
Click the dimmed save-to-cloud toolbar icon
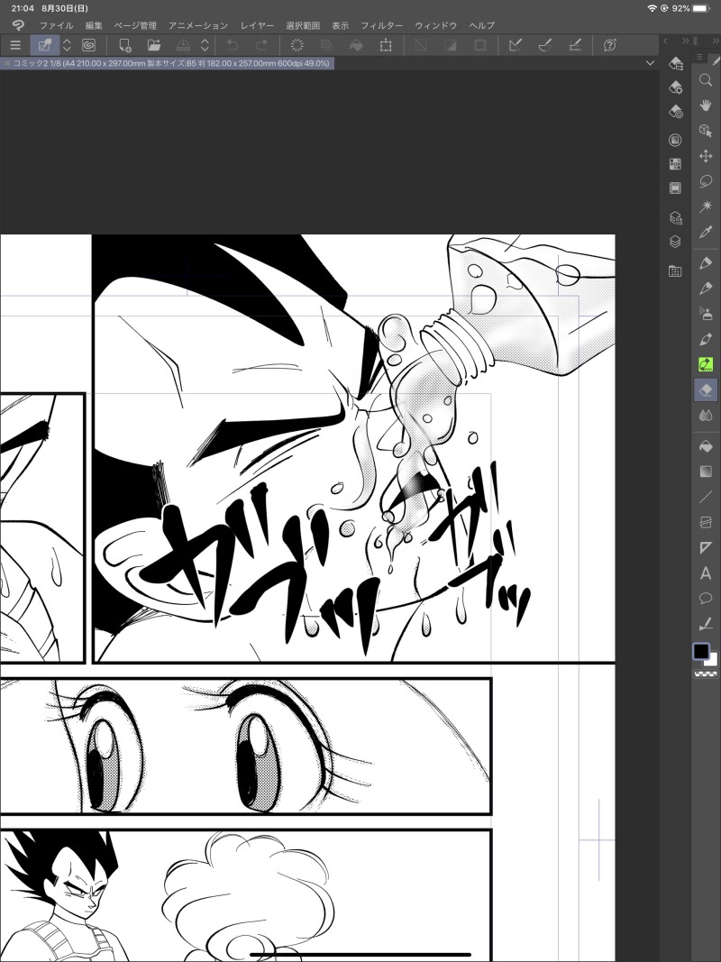pyautogui.click(x=183, y=45)
